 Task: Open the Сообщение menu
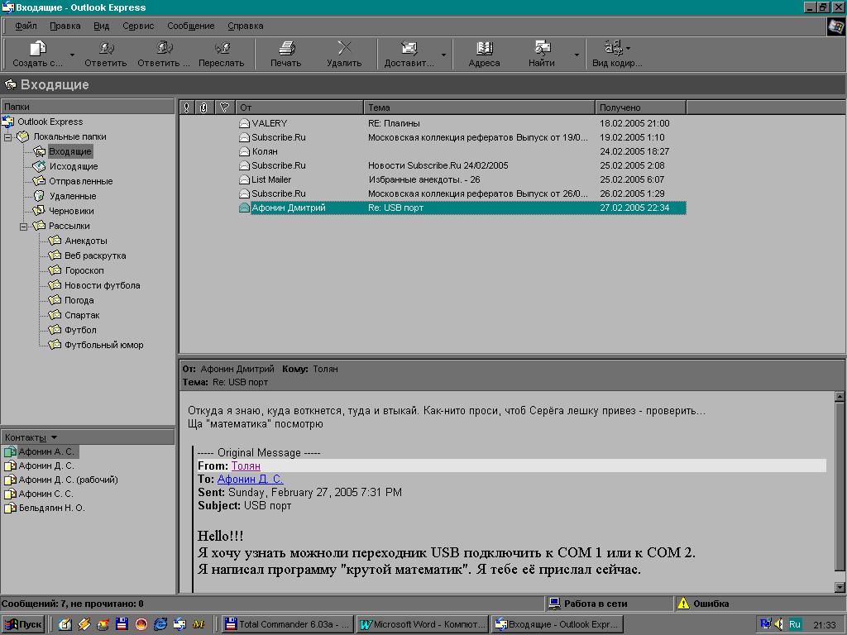(x=190, y=26)
